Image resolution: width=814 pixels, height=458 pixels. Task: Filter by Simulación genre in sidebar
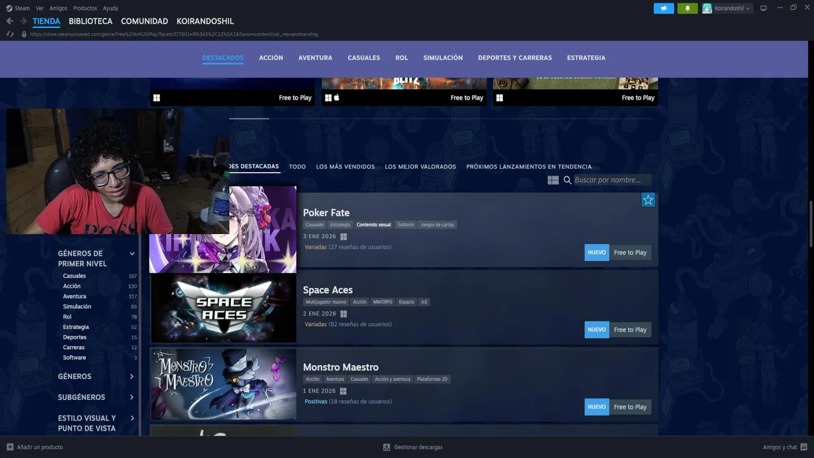point(77,307)
